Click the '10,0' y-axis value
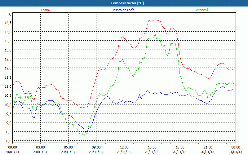Image resolution: width=248 pixels, height=155 pixels. (x=8, y=104)
